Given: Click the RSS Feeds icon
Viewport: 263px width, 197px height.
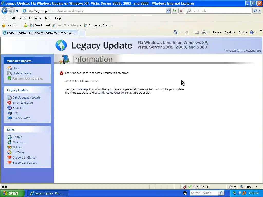Looking at the screenshot, I should tap(186, 33).
